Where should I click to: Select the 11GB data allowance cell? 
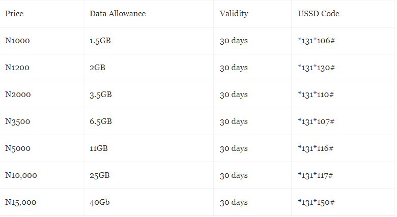pyautogui.click(x=99, y=148)
